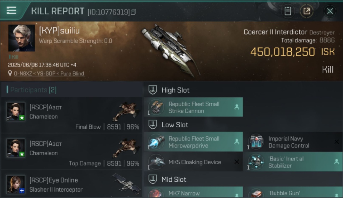Open top damage participant Азот row
Screen dimensions: 343x198
pyautogui.click(x=72, y=152)
